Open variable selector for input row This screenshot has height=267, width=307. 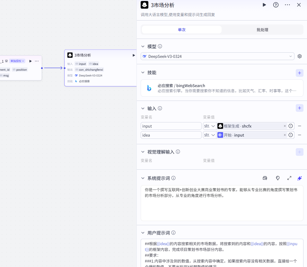[291, 126]
